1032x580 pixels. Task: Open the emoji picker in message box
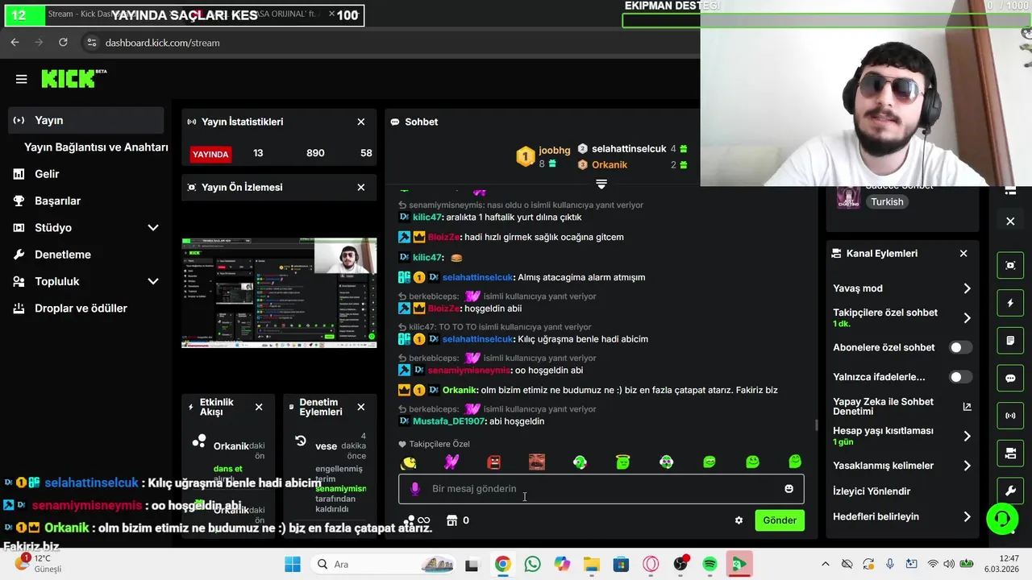click(x=789, y=488)
